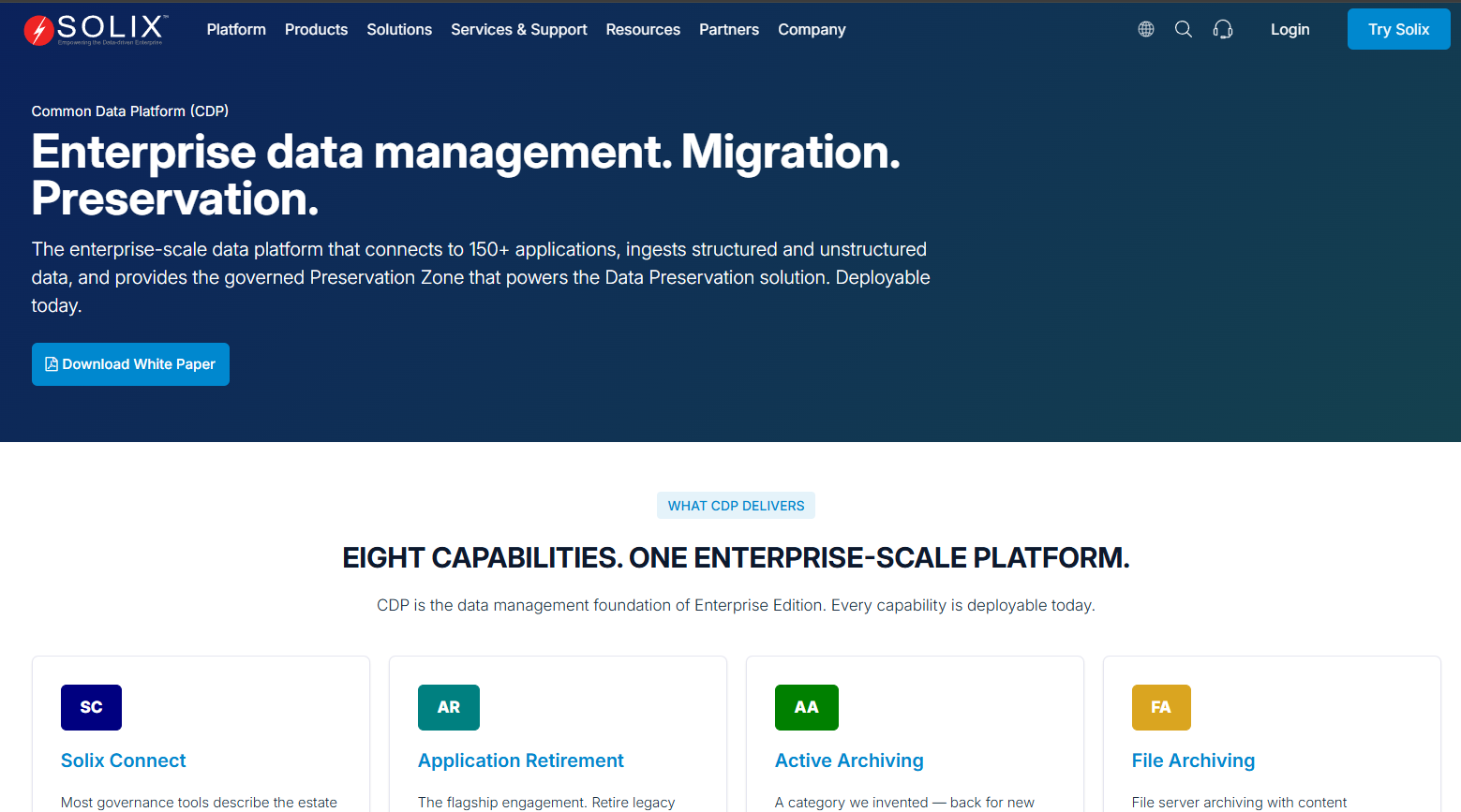Image resolution: width=1461 pixels, height=812 pixels.
Task: Open the Company menu
Action: point(812,29)
